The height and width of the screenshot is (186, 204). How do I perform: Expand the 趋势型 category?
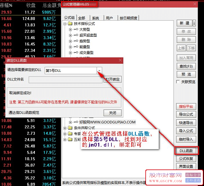[70, 41]
